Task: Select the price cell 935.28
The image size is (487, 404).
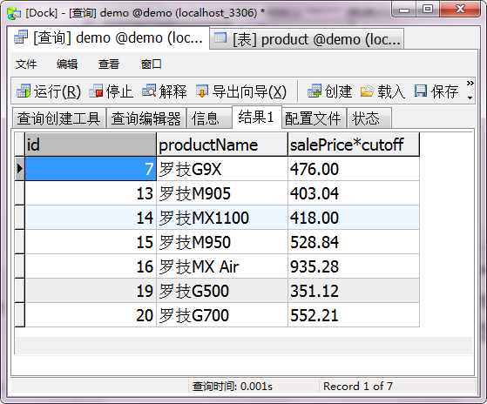Action: pyautogui.click(x=354, y=266)
